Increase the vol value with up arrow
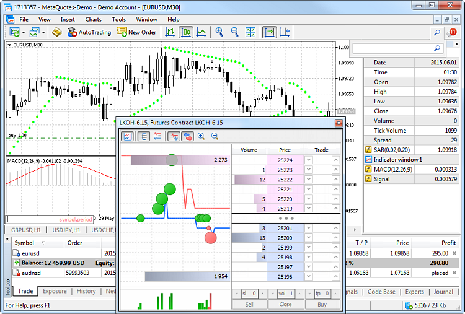 pos(299,294)
